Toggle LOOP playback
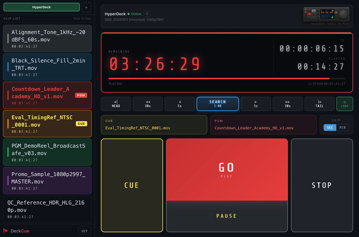359x237 pixels. tap(345, 104)
